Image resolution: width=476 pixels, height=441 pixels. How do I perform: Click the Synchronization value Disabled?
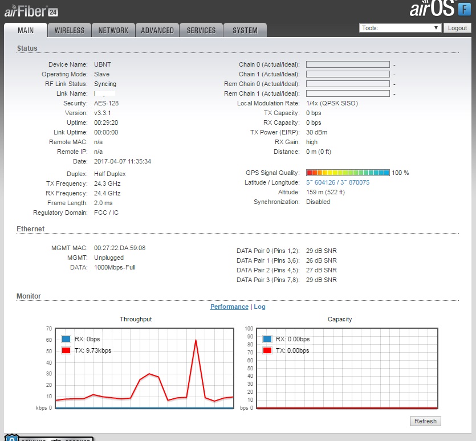coord(318,202)
